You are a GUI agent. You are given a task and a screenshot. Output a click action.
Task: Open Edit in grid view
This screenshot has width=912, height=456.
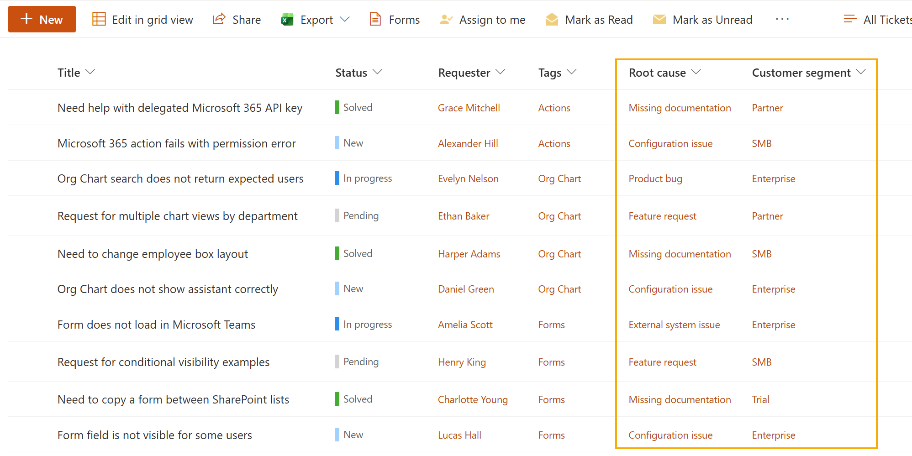pyautogui.click(x=142, y=20)
